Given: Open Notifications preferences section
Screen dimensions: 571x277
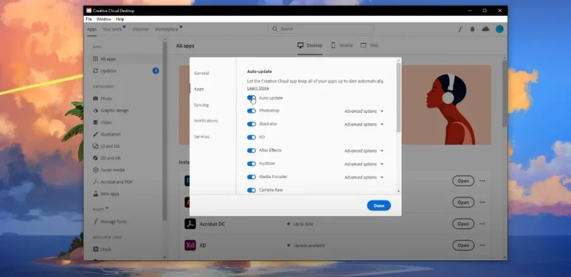Looking at the screenshot, I should click(x=206, y=120).
